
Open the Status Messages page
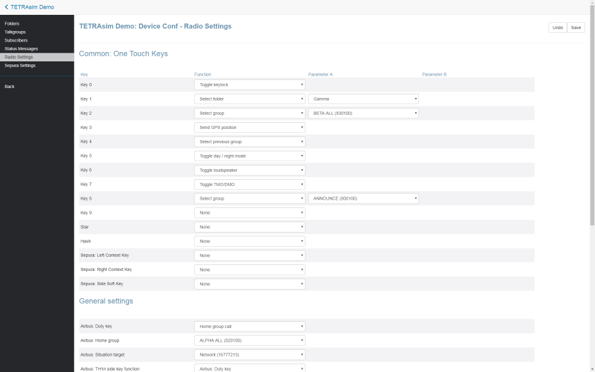coord(21,48)
